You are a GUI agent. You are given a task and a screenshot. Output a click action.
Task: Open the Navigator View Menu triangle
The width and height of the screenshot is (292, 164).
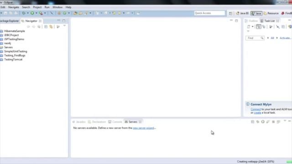click(x=64, y=26)
